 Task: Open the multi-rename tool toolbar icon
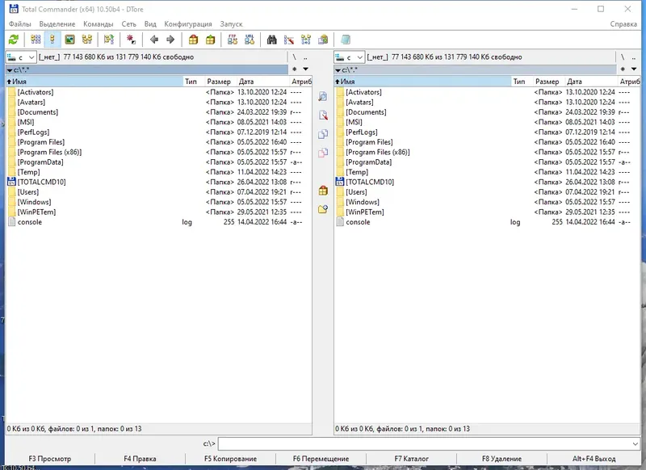(x=289, y=40)
